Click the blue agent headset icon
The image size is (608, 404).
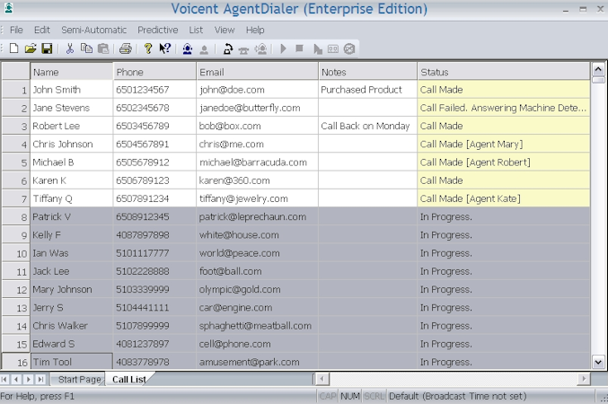click(188, 48)
